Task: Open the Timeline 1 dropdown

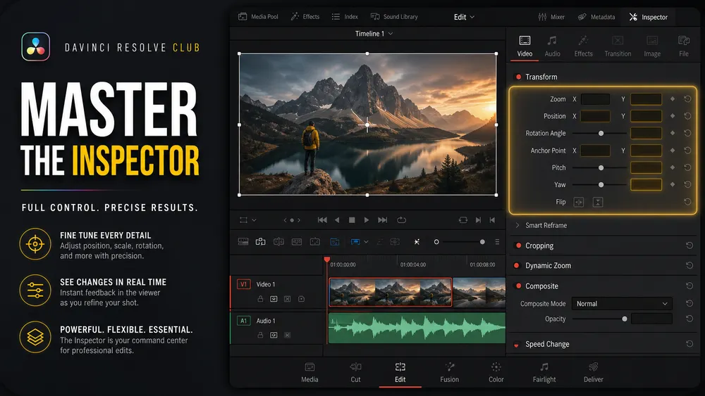Action: pos(374,34)
